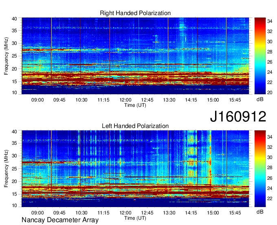Click the 15:45 time tick of Right Handed plot
277x225 pixels.
click(x=235, y=100)
